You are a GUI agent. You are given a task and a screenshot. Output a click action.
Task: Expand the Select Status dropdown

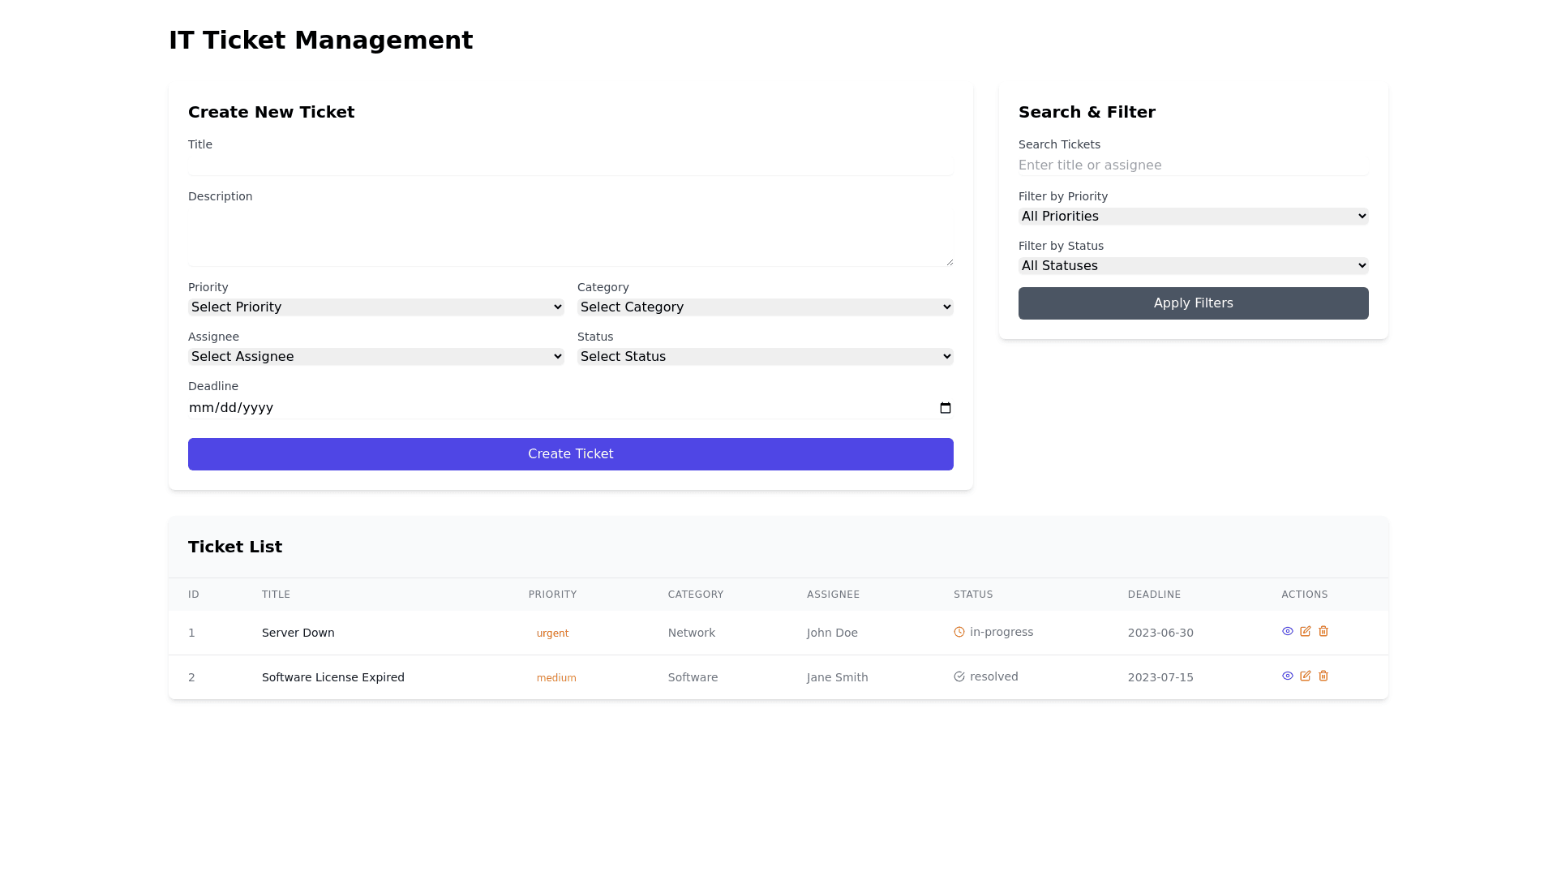click(765, 357)
